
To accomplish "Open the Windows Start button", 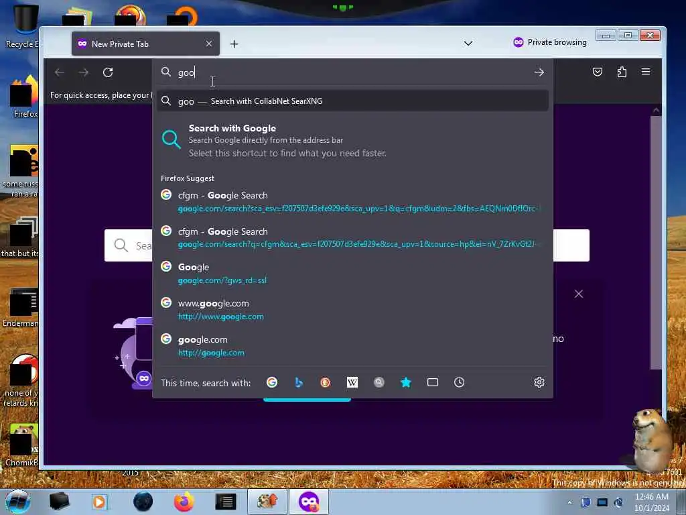I will pyautogui.click(x=17, y=502).
